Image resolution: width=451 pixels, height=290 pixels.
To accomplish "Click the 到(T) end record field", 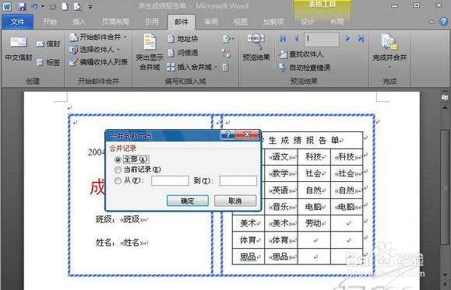I will tap(238, 180).
